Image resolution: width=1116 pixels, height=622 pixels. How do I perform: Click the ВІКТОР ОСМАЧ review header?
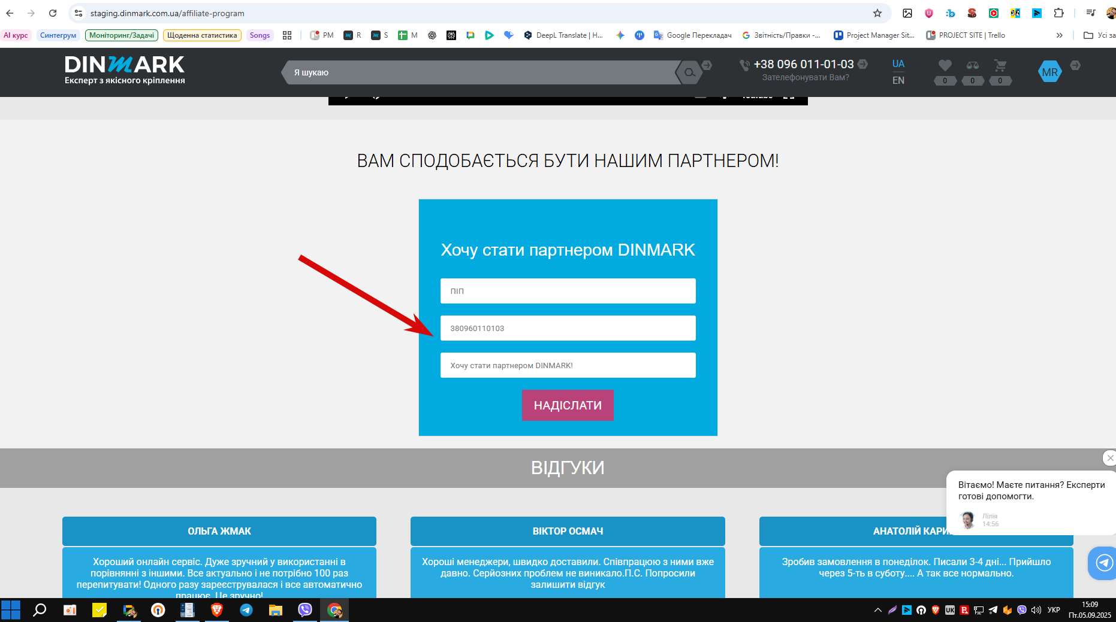(568, 531)
